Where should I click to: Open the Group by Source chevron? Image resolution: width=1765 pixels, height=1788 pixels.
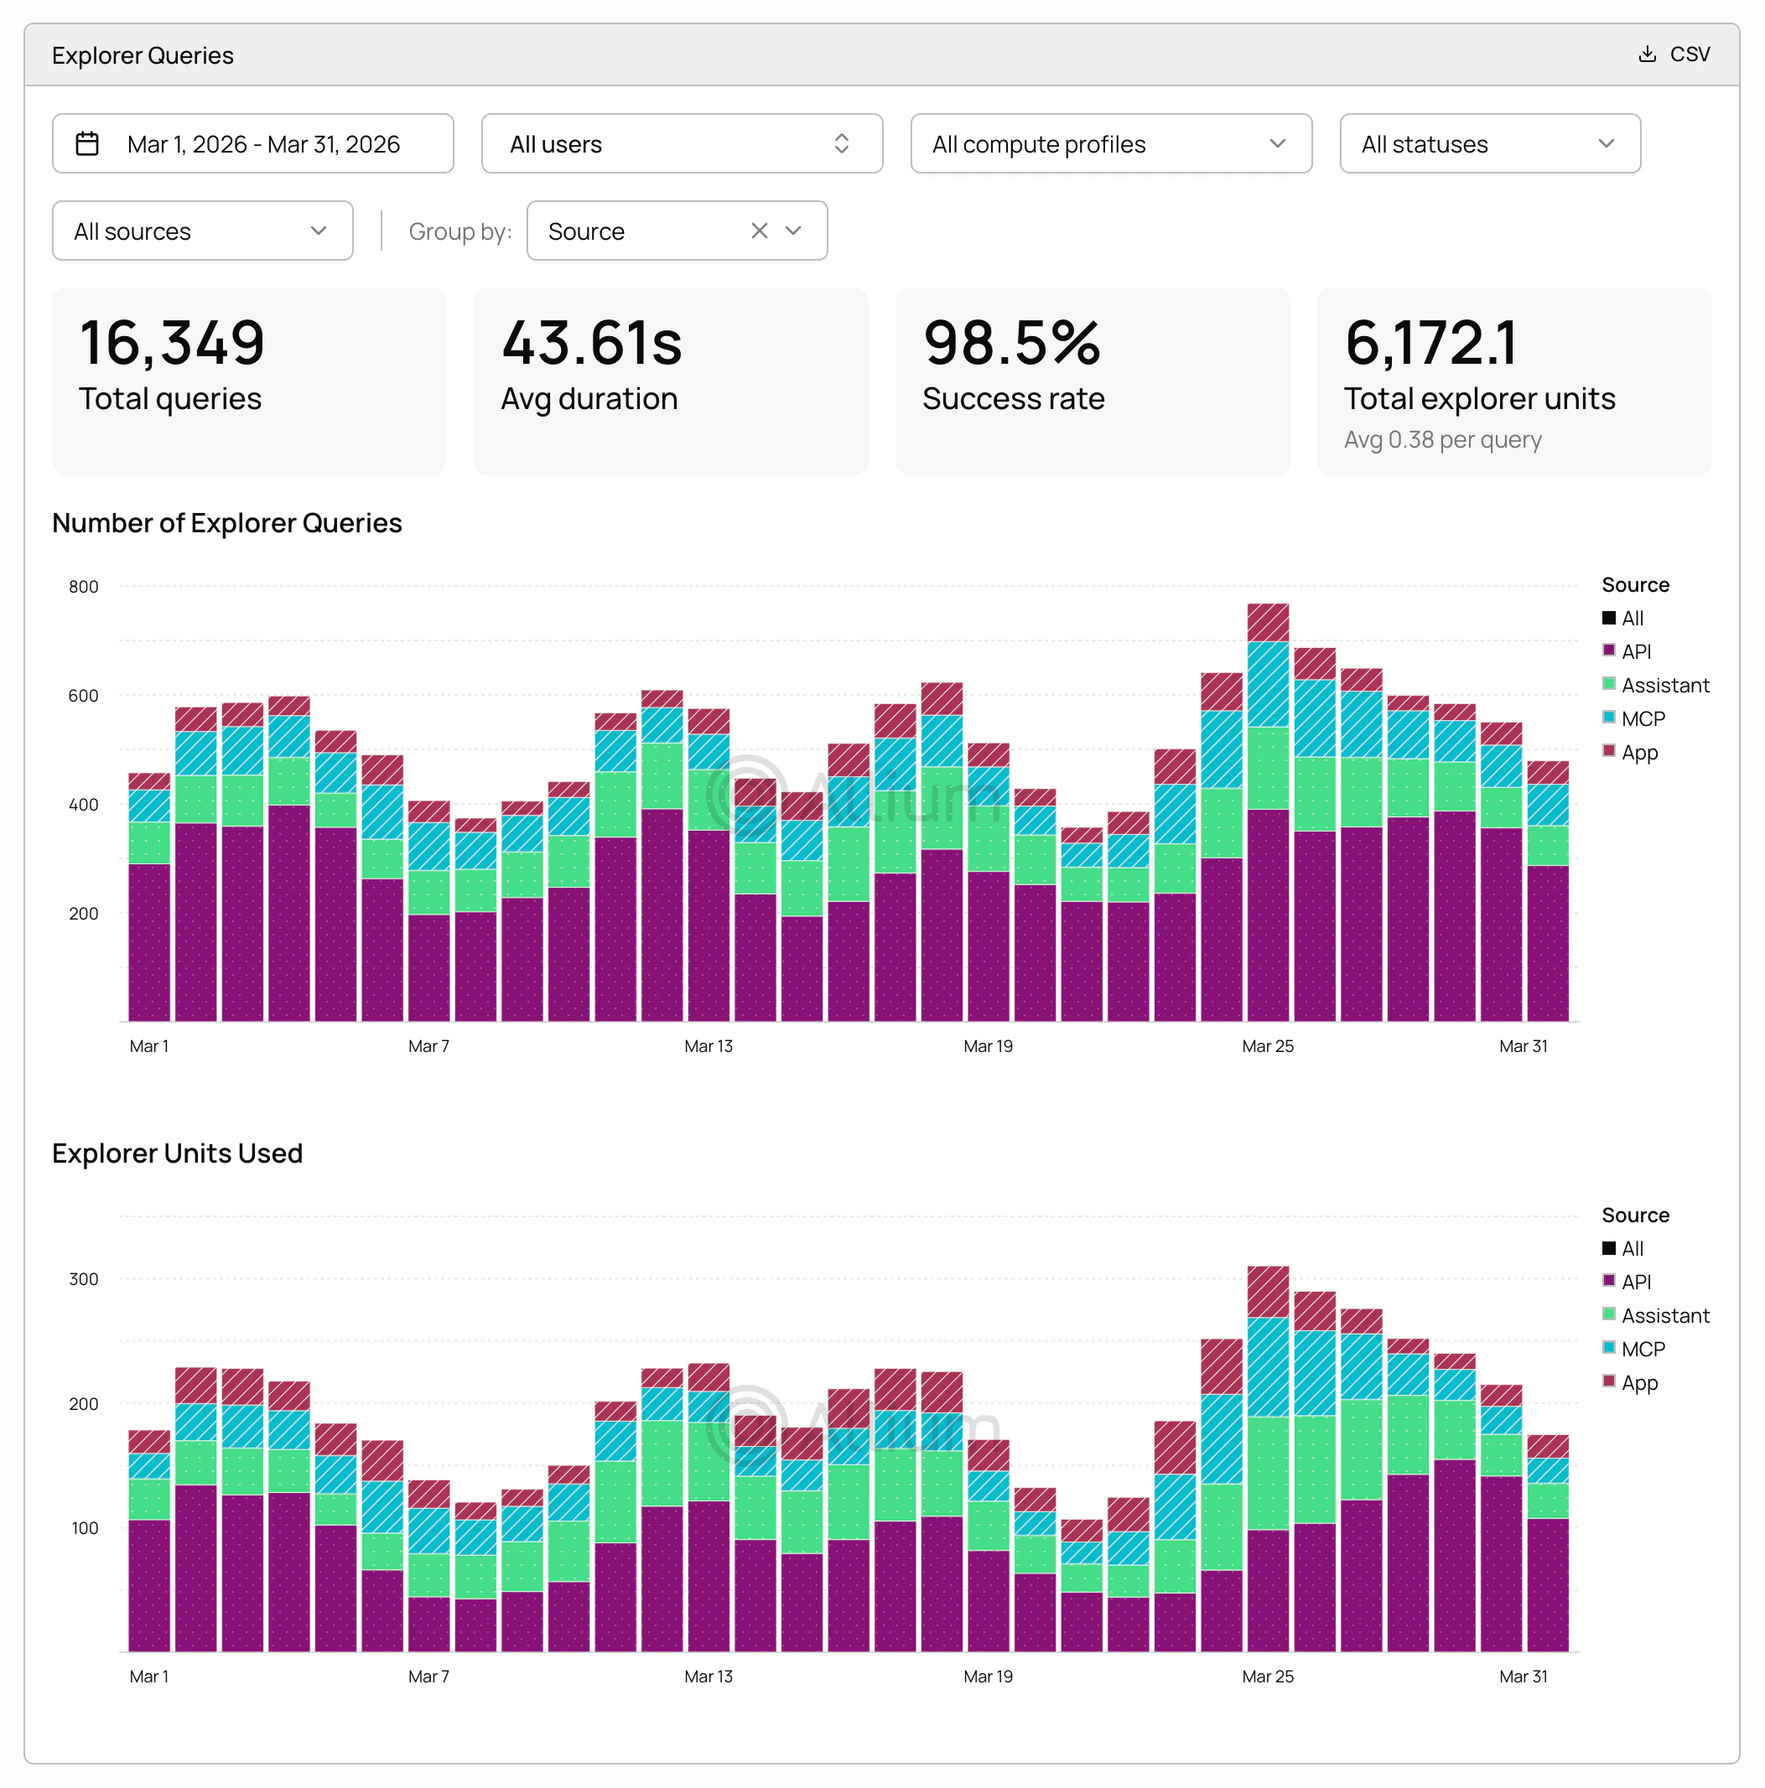[793, 231]
